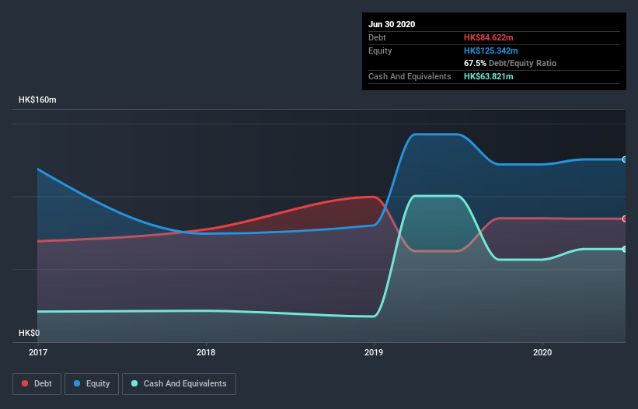638x409 pixels.
Task: Click the HK$125.342m equity value
Action: click(490, 51)
